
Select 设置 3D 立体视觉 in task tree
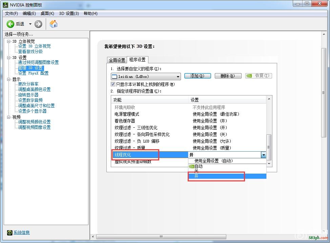pyautogui.click(x=34, y=46)
